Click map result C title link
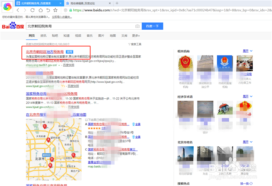 (113, 150)
